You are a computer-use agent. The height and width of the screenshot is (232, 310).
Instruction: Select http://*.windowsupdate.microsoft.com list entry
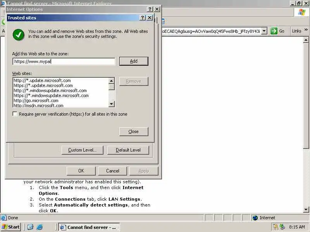[50, 90]
